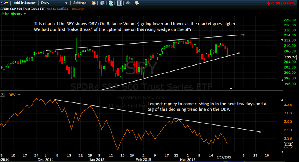The image size is (299, 162).
Task: Click the stacked documents toolbar icon
Action: (102, 3)
